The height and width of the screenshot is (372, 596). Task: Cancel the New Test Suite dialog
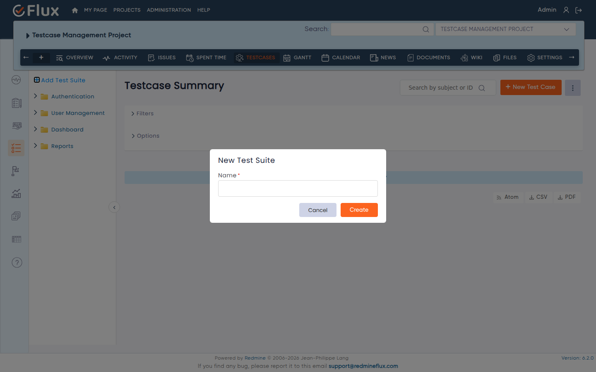click(318, 210)
